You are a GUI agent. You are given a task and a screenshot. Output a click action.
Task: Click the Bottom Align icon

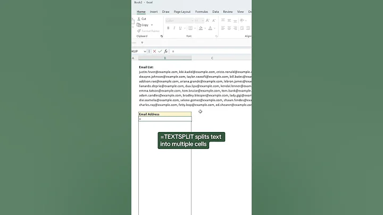pos(235,21)
